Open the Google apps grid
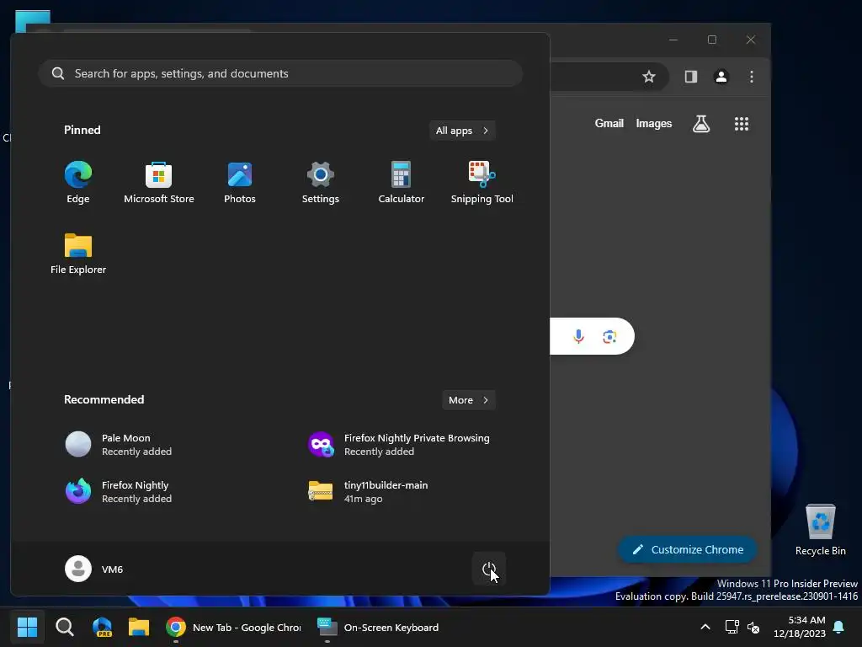Viewport: 862px width, 647px height. click(x=742, y=124)
